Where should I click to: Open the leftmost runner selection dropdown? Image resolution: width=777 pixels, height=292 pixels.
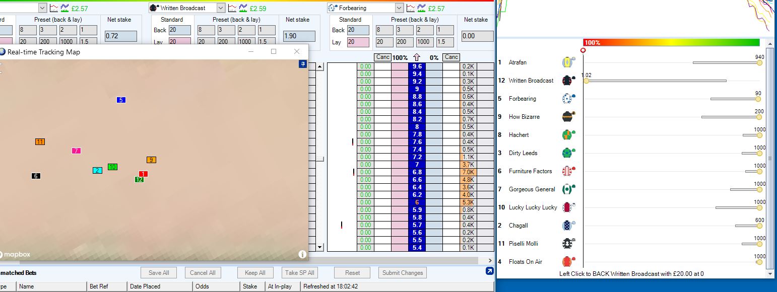(42, 8)
